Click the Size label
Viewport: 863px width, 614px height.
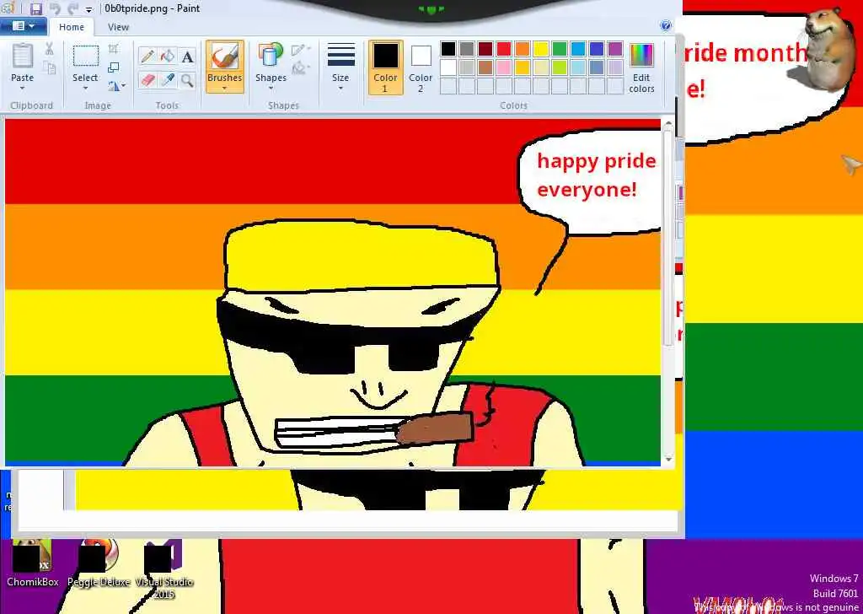point(340,78)
